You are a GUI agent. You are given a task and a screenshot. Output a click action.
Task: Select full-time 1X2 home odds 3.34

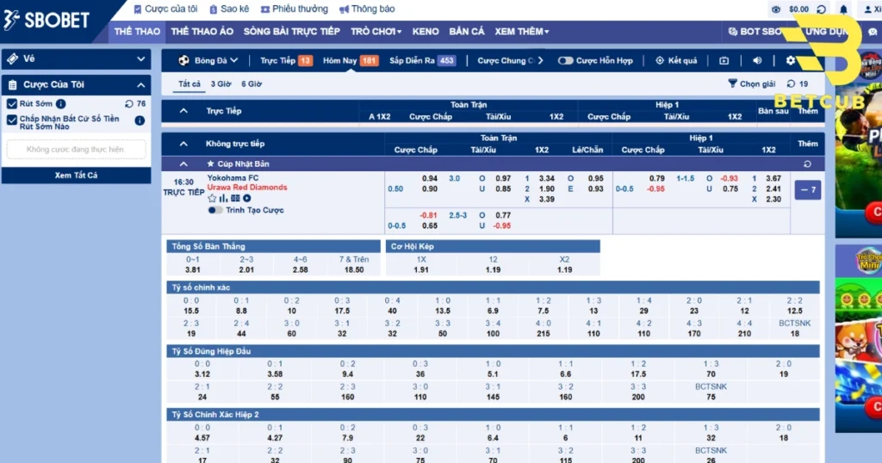click(546, 178)
